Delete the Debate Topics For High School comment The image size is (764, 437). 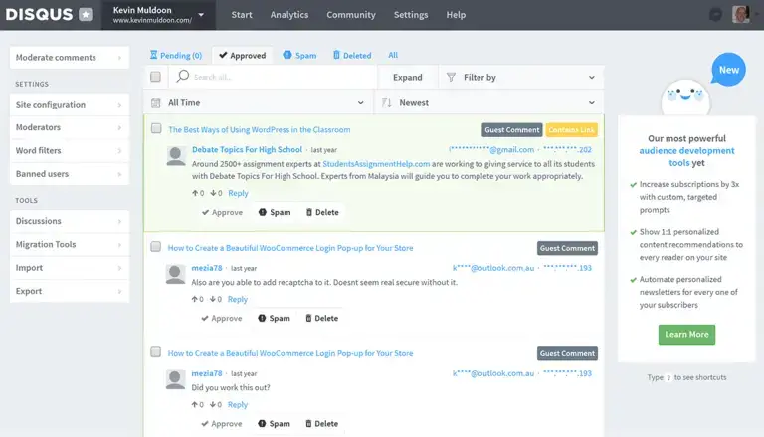322,212
